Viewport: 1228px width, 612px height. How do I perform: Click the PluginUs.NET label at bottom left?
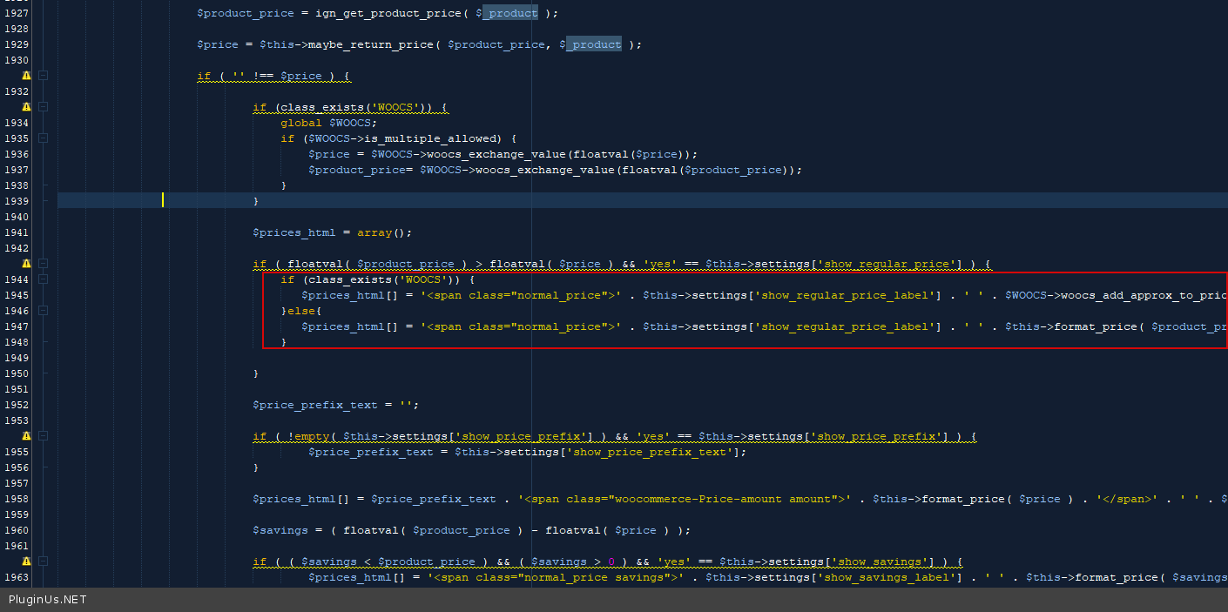[47, 600]
